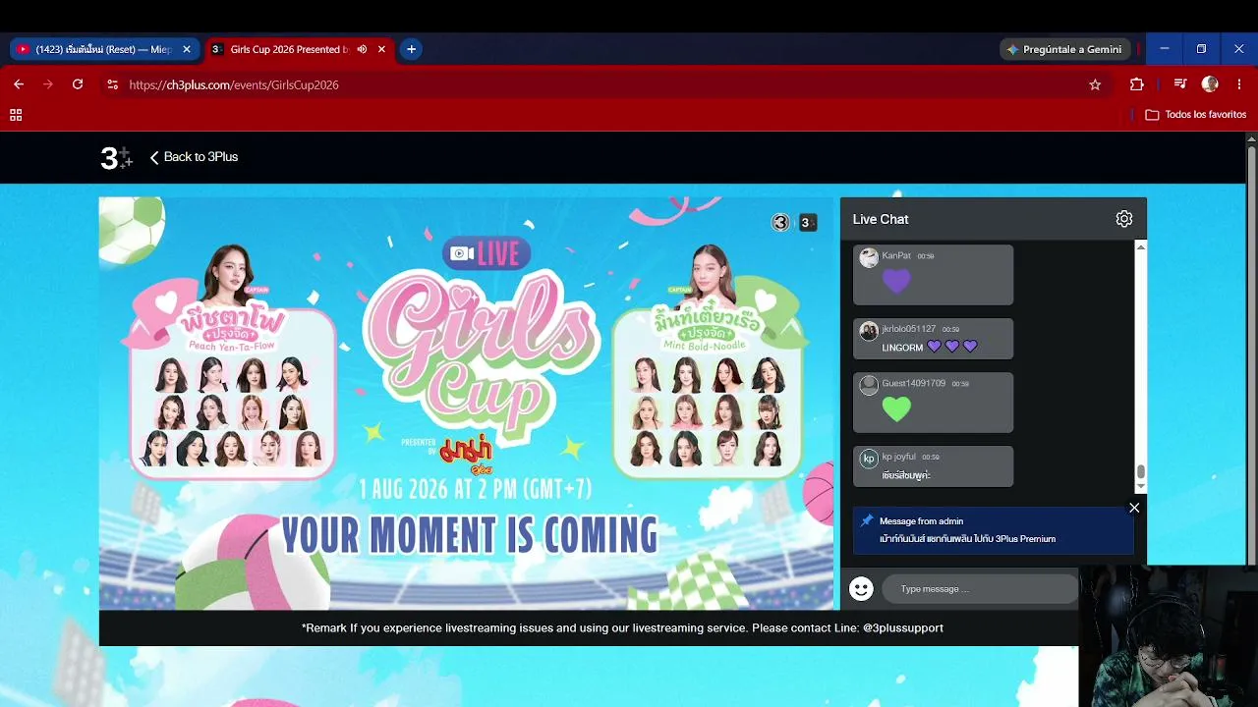The image size is (1258, 707).
Task: Close the YouTube (1423) tab
Action: pos(187,49)
